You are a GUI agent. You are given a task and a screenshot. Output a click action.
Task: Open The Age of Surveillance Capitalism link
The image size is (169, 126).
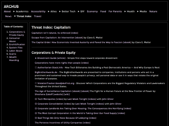[53, 91]
